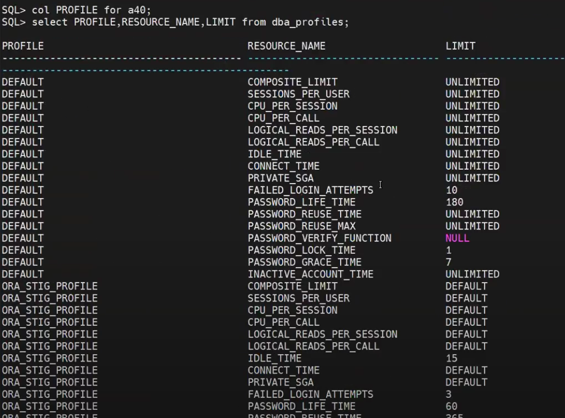The image size is (565, 418).
Task: Click the 'select PROFILE,RESOURCE_NAME,LIMIT from dba_profiles;' query text
Action: 190,22
